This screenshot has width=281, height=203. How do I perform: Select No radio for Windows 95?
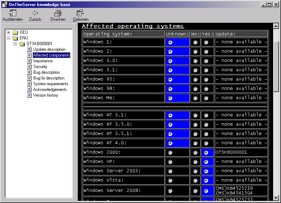(195, 79)
